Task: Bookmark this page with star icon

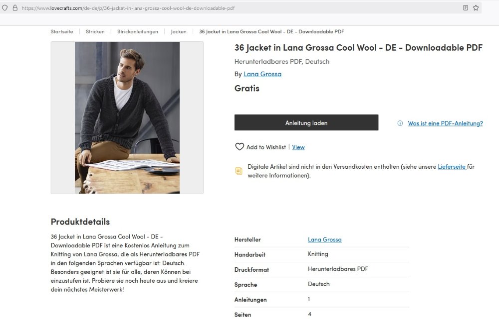Action: coord(476,7)
